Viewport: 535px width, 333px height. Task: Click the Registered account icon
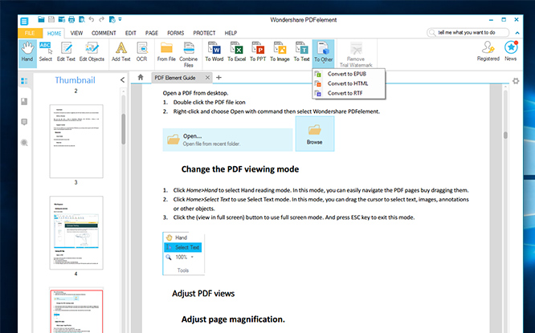tap(488, 51)
